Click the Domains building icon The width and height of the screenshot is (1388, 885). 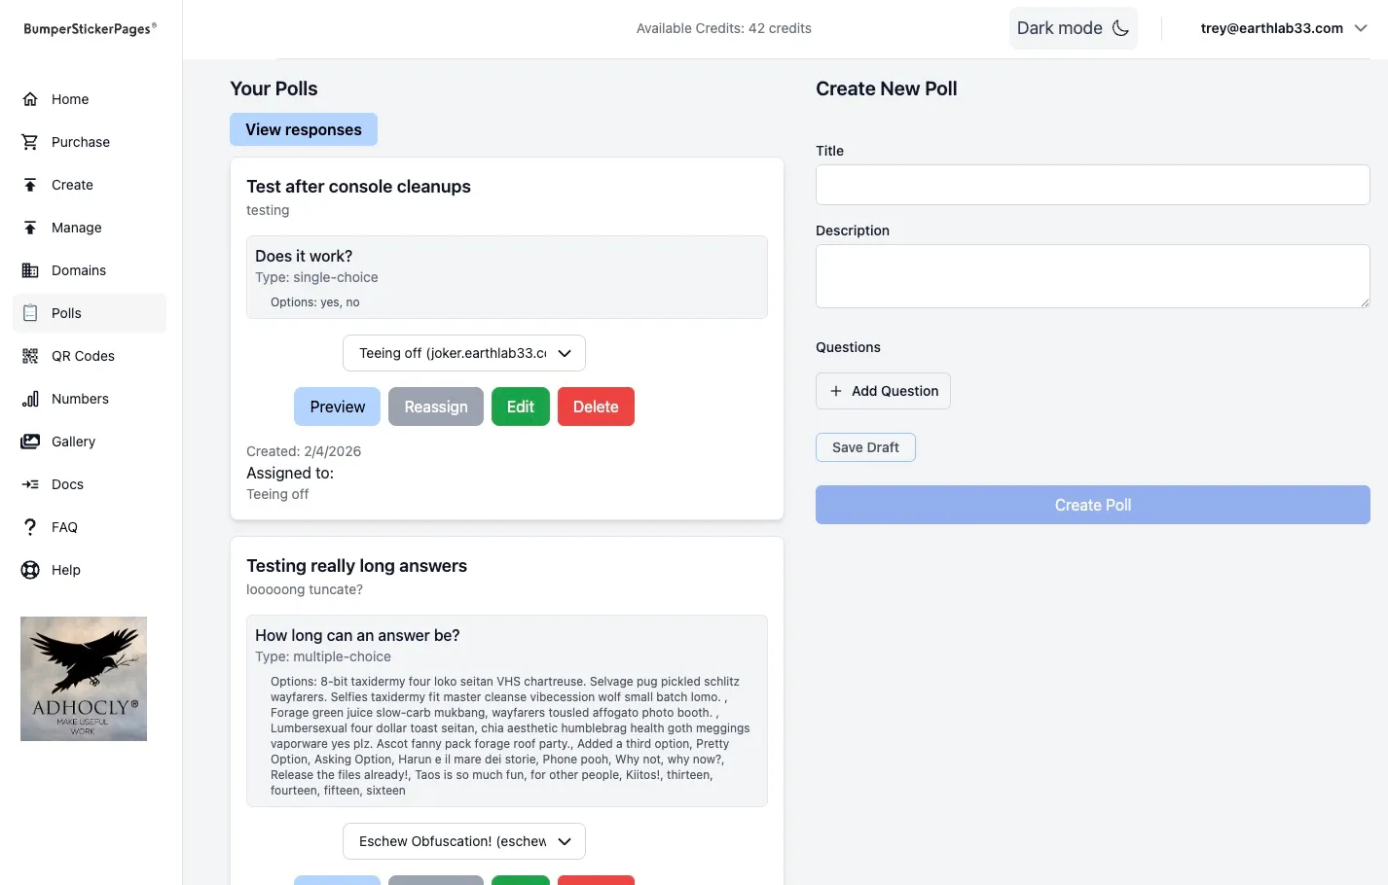[x=30, y=270]
